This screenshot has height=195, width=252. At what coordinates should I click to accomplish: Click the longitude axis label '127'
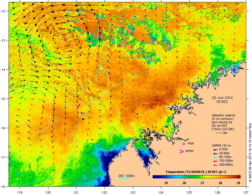(x=246, y=192)
